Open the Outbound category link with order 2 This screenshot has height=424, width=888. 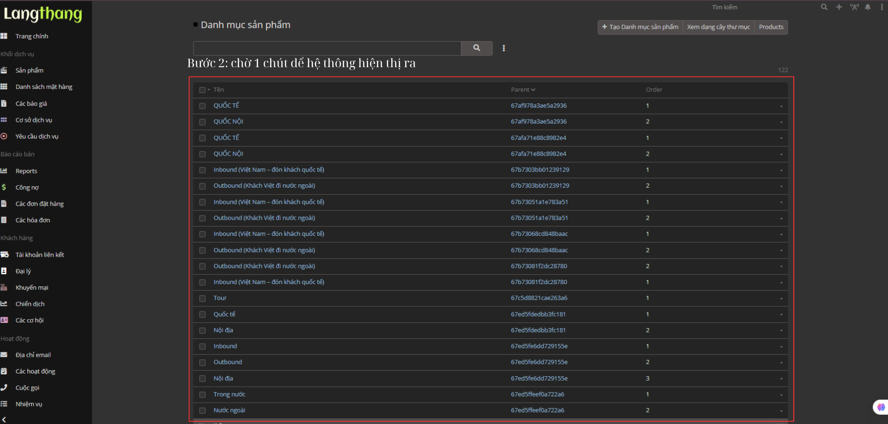[x=227, y=362]
